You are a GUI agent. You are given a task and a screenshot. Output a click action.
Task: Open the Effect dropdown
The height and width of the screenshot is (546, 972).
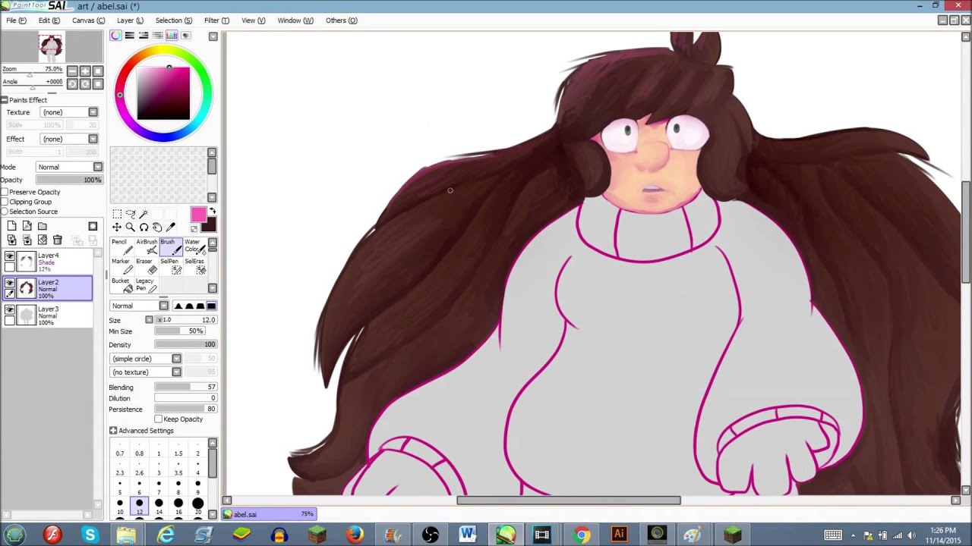68,139
